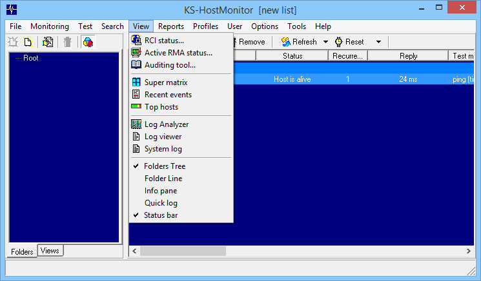Click the Super matrix grid icon
Screen dimensions: 481x281
(x=136, y=82)
